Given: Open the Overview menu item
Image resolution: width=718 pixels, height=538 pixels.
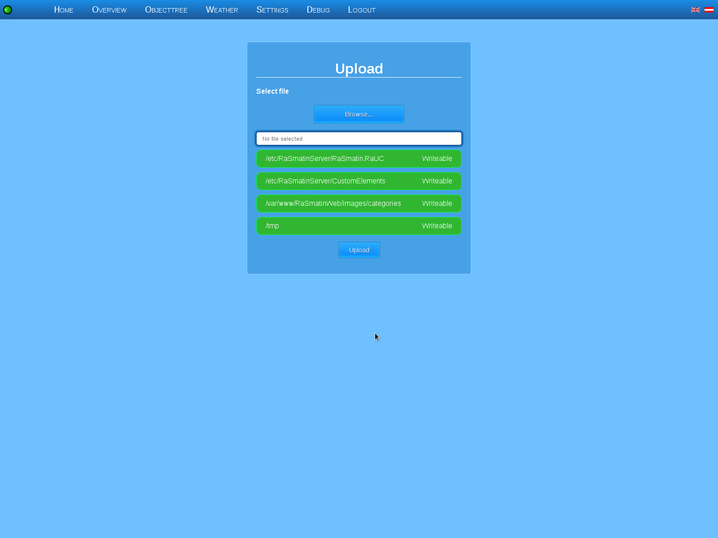Looking at the screenshot, I should 109,10.
